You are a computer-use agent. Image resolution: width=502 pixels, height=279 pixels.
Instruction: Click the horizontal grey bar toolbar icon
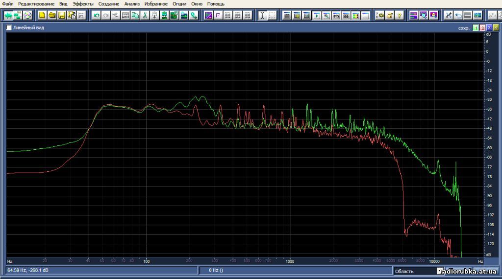click(x=468, y=15)
